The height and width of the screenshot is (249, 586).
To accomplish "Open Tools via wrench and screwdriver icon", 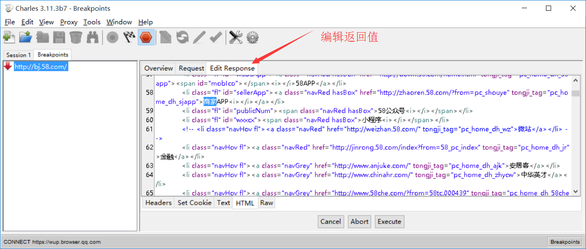I will [236, 37].
